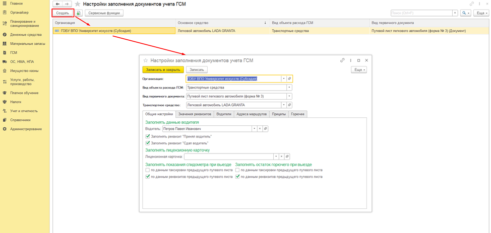
Task: Click the Записать button
Action: [197, 70]
